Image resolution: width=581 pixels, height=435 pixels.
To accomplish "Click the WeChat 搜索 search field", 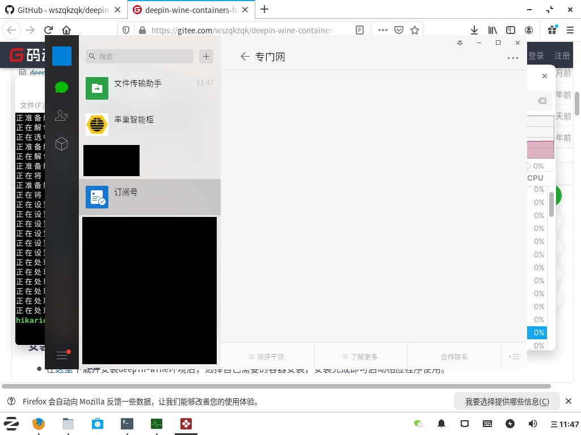I will coord(139,56).
